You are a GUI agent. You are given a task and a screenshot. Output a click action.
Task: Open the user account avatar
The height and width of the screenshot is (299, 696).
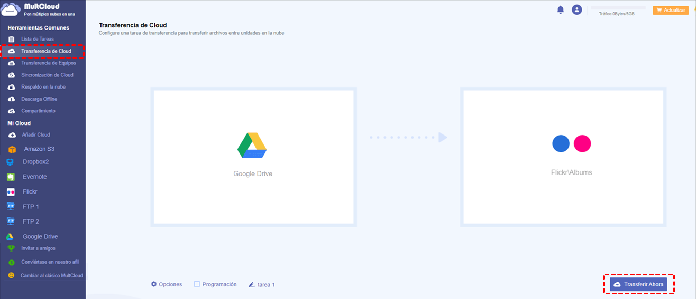tap(577, 9)
